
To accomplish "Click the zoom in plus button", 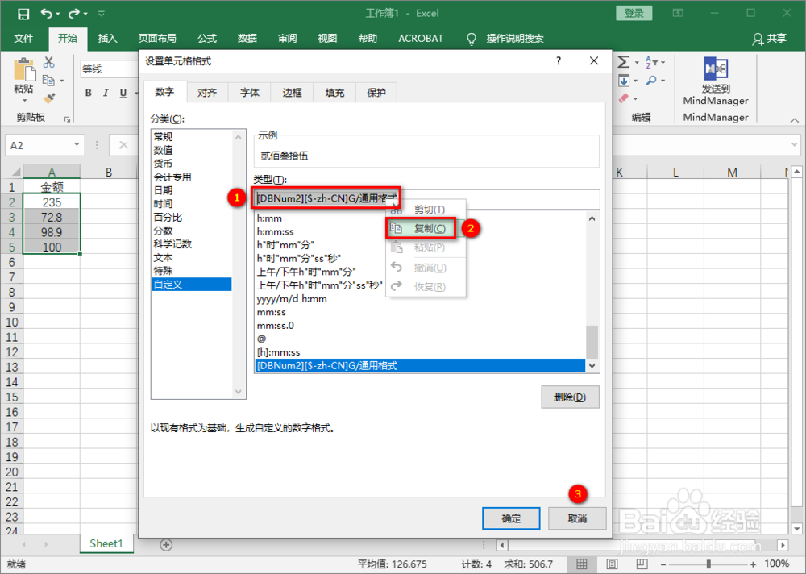I will coord(753,564).
